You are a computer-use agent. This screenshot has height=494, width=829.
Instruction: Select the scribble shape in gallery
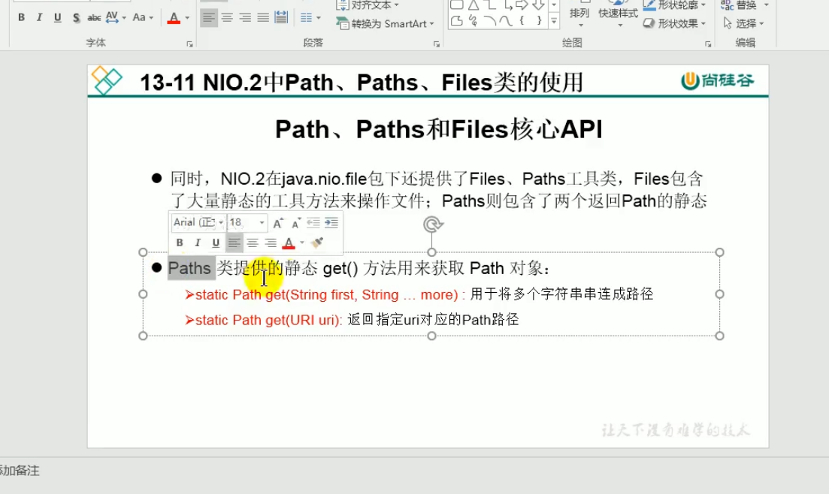[473, 21]
